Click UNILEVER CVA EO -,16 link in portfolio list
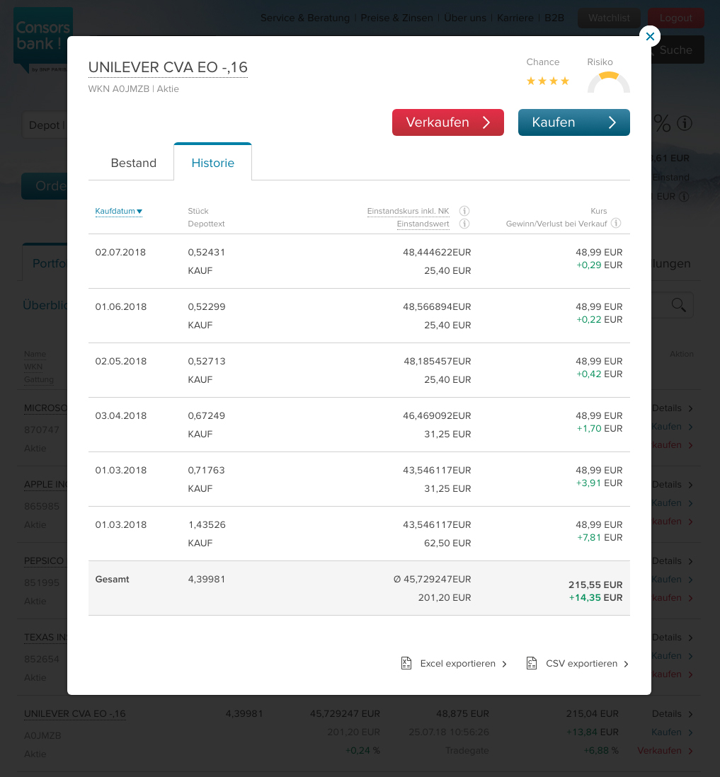This screenshot has width=720, height=777. [75, 713]
